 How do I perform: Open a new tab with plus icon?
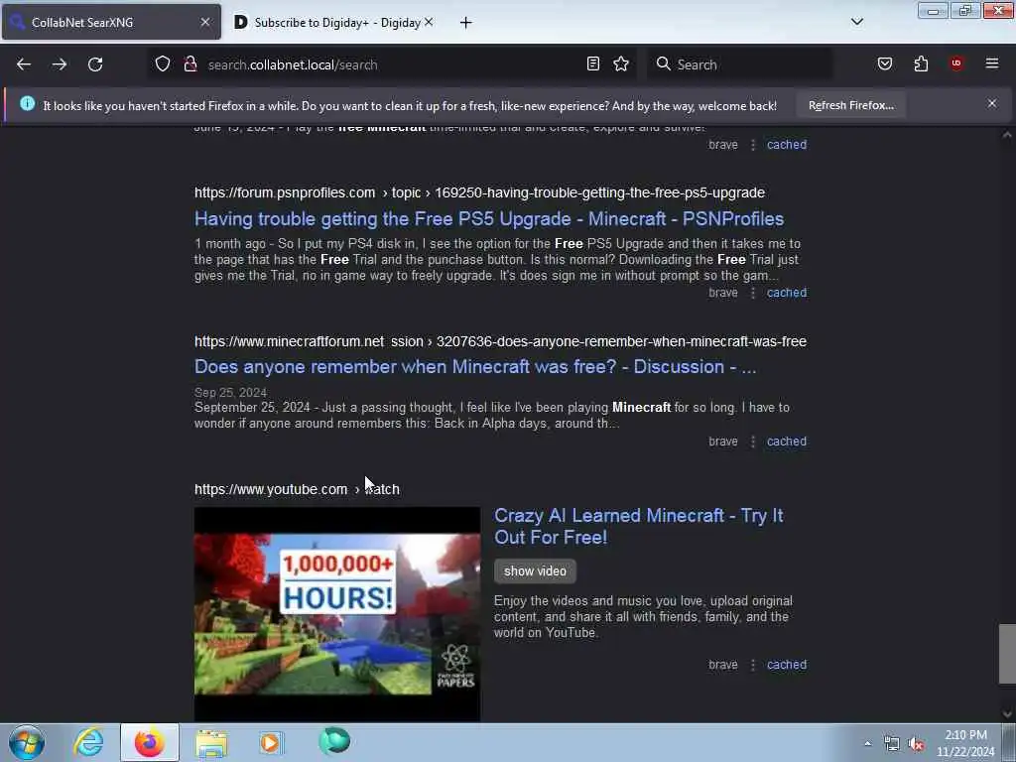click(465, 23)
